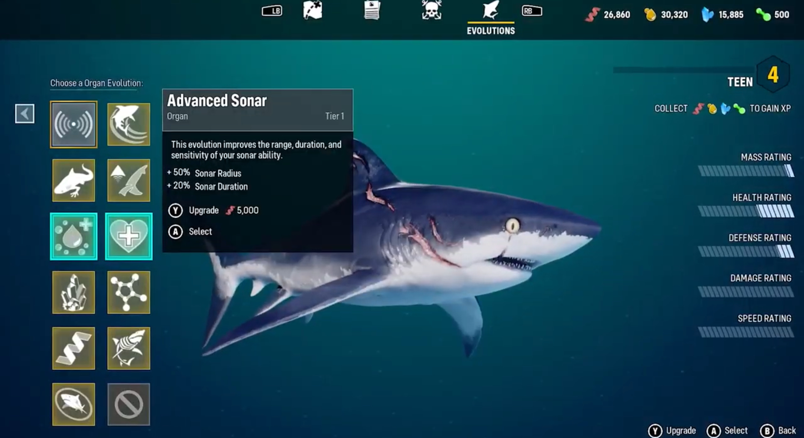Image resolution: width=804 pixels, height=438 pixels.
Task: Click Upgrade for 5,000 in tooltip
Action: [x=213, y=210]
